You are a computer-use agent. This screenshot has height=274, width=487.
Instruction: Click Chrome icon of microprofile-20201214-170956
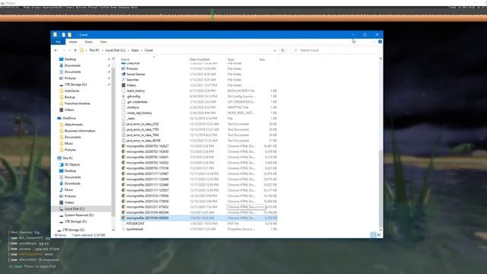[123, 196]
